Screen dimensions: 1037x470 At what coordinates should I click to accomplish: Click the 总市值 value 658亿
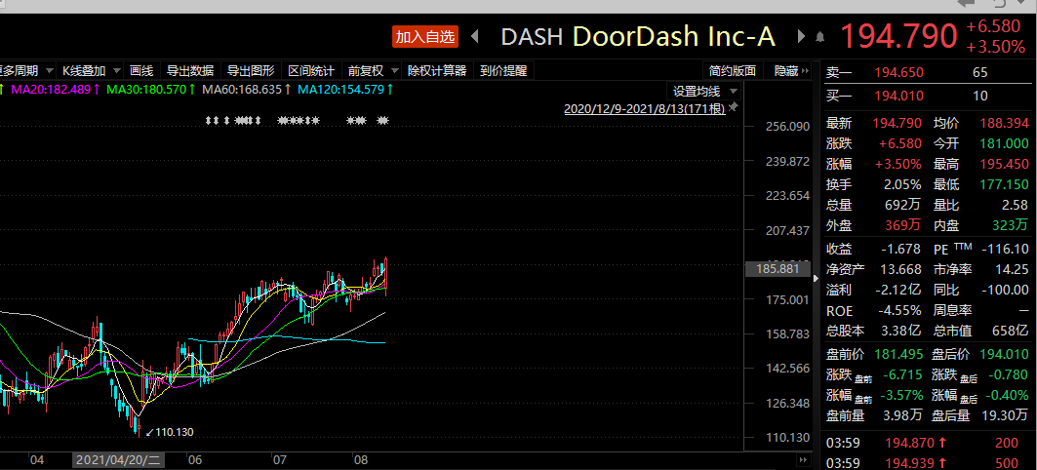(x=1012, y=332)
